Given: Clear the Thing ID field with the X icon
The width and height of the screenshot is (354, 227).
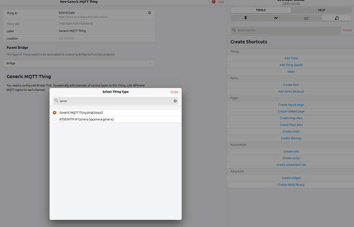Looking at the screenshot, I should pyautogui.click(x=149, y=12).
